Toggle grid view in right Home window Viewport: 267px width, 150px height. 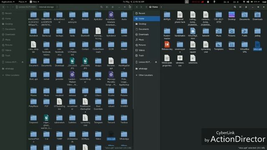pyautogui.click(x=240, y=7)
